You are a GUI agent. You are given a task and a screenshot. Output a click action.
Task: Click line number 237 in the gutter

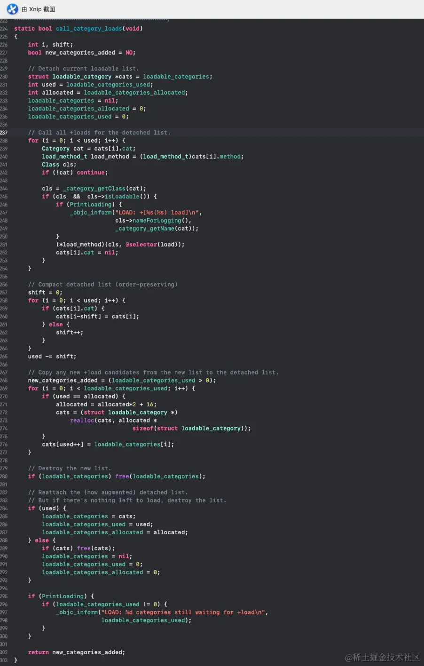point(4,133)
